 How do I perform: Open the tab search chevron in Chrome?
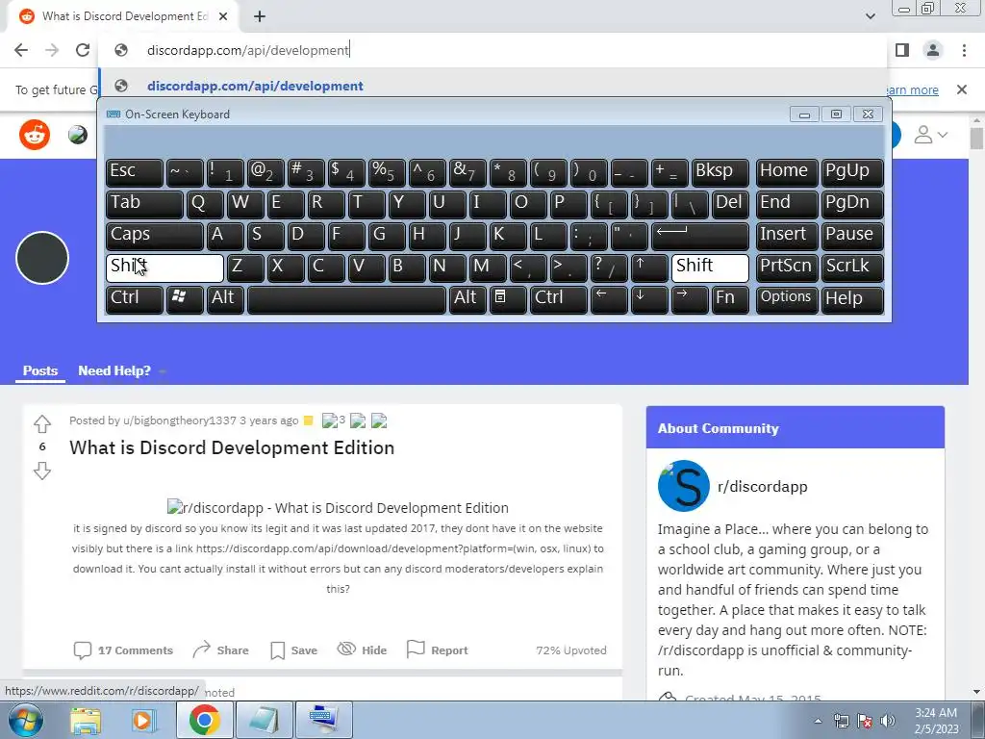coord(870,16)
